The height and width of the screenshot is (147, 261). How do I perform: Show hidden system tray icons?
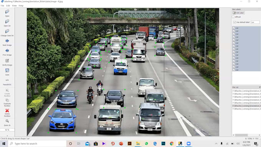[x=216, y=144]
